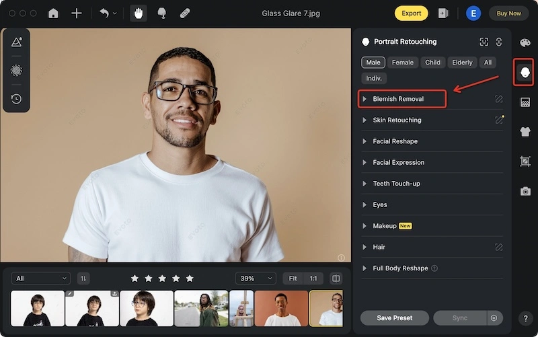Select the Indiv. filter tab
538x337 pixels.
(x=374, y=78)
